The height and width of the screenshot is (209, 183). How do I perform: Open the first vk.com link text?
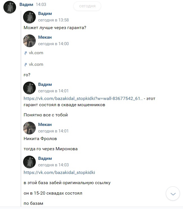point(36,53)
